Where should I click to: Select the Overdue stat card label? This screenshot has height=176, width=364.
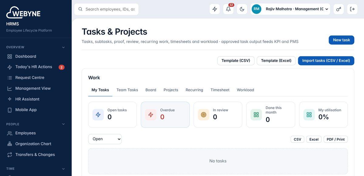[167, 110]
